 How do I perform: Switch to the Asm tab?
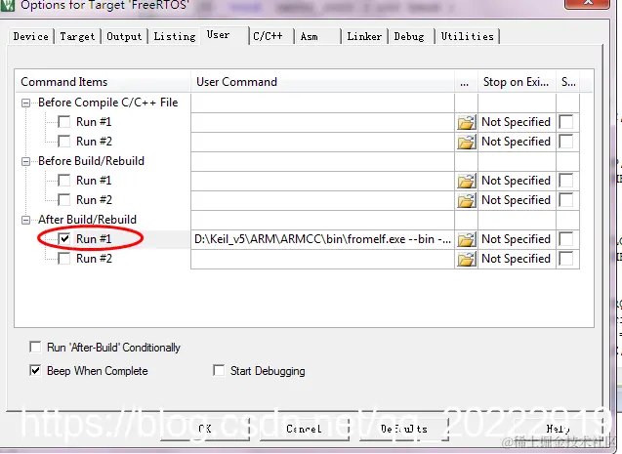click(317, 36)
